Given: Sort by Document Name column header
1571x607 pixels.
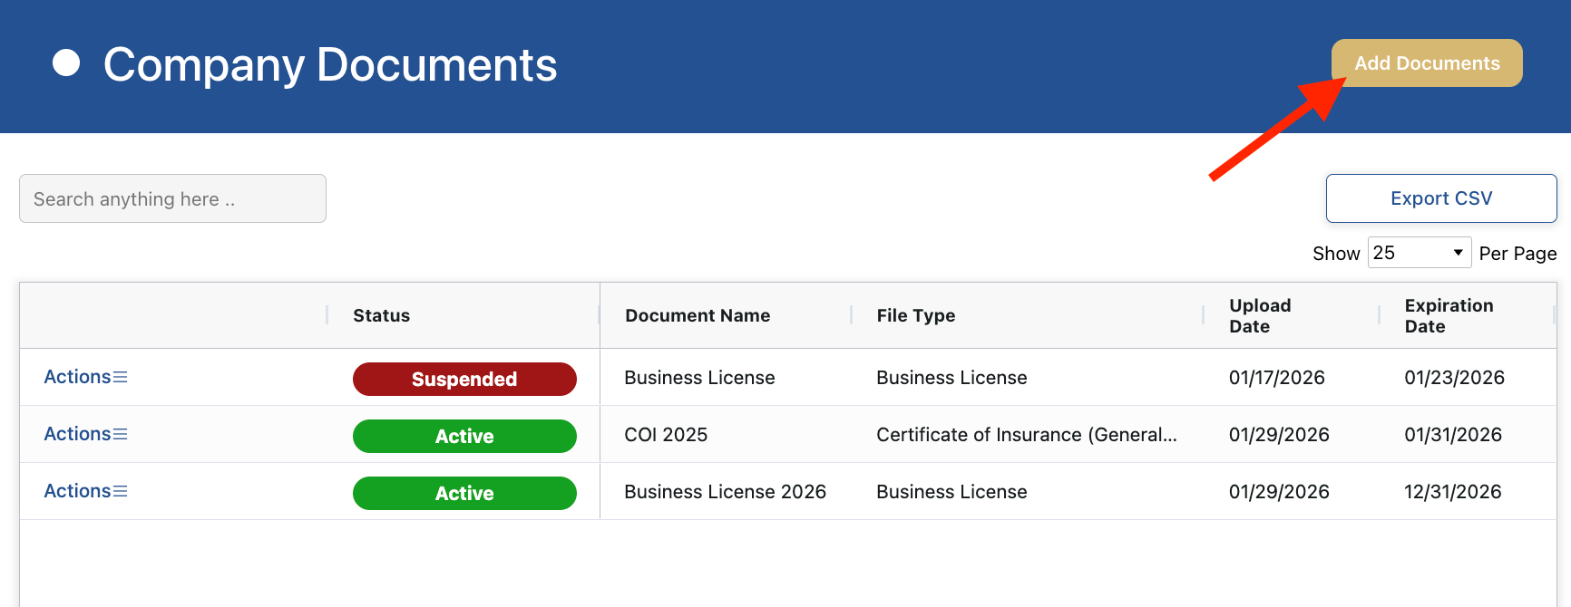Looking at the screenshot, I should (697, 315).
